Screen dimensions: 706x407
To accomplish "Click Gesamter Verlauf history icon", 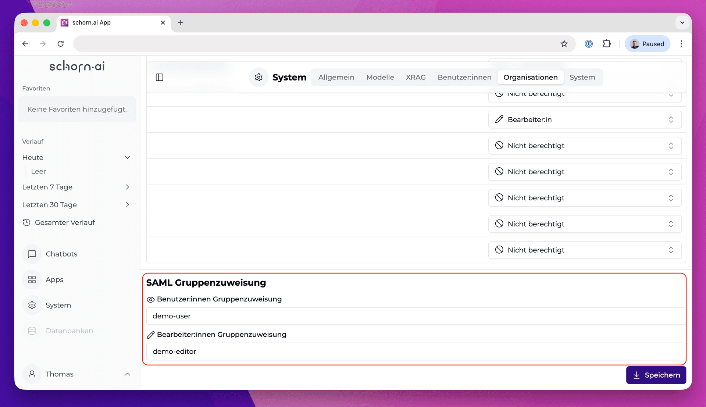I will [x=26, y=222].
